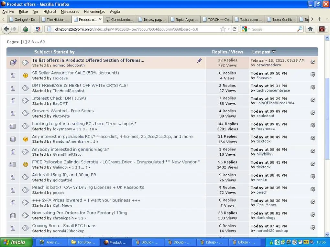Go to last post of generic viagra topic
The image size is (330, 247).
coord(313,151)
